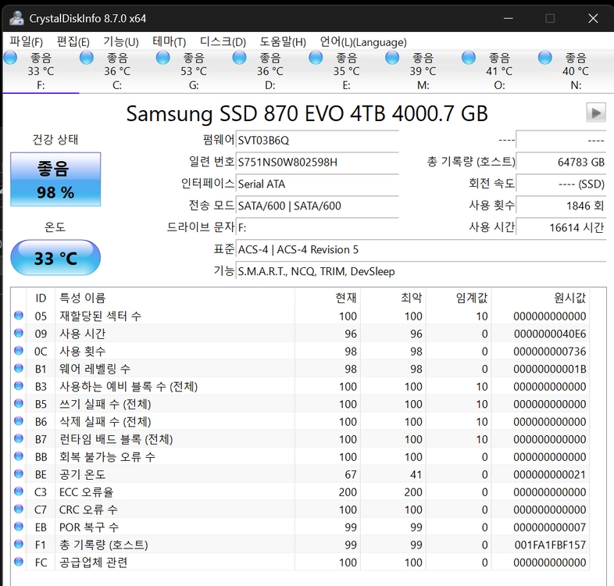Screen dimensions: 614x586
Task: Open the 편집(E) menu
Action: [73, 41]
